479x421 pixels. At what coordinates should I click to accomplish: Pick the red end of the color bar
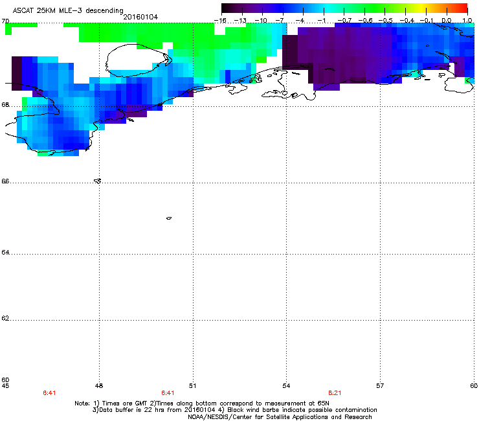[463, 8]
